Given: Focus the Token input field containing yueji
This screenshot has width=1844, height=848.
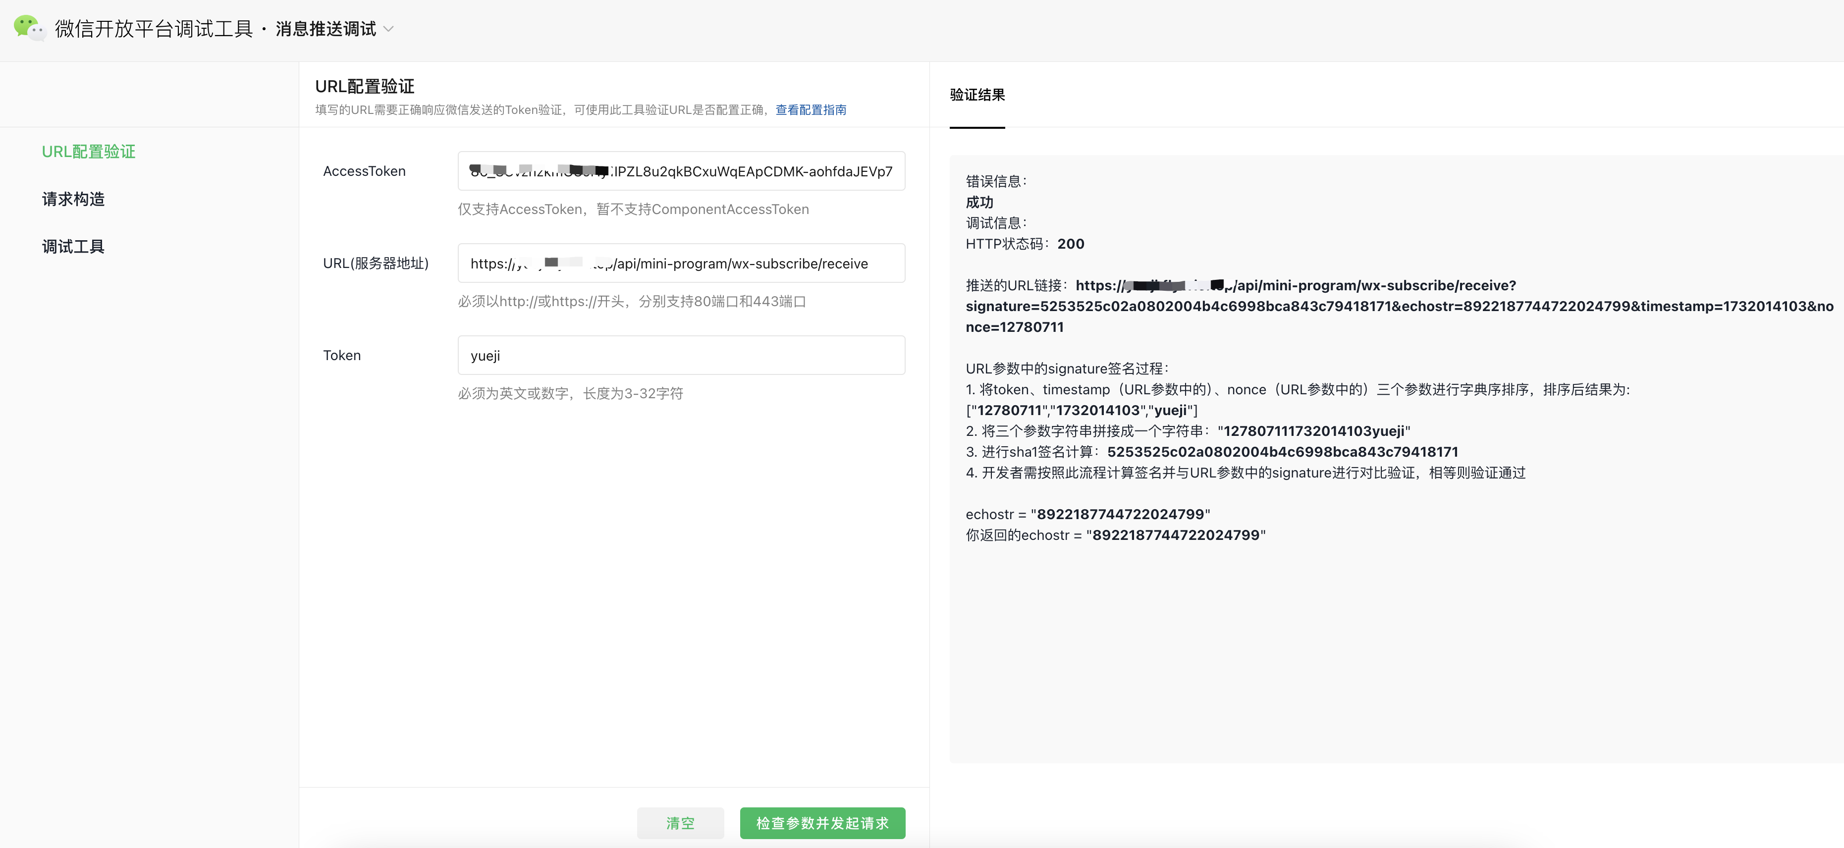Looking at the screenshot, I should pyautogui.click(x=681, y=356).
